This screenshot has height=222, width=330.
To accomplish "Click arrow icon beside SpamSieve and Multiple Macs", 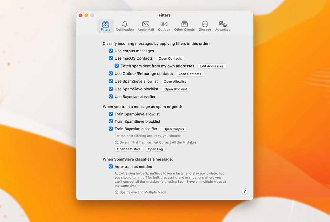I will tap(116, 192).
